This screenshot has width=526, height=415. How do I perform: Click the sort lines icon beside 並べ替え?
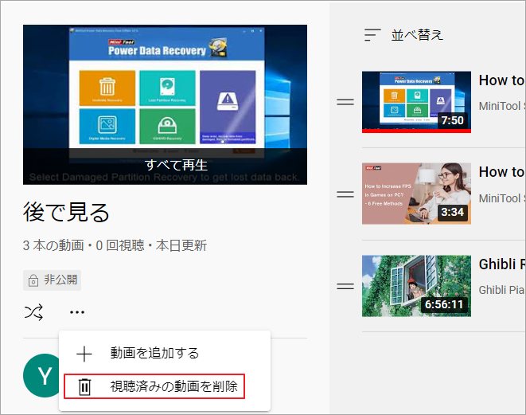coord(372,35)
